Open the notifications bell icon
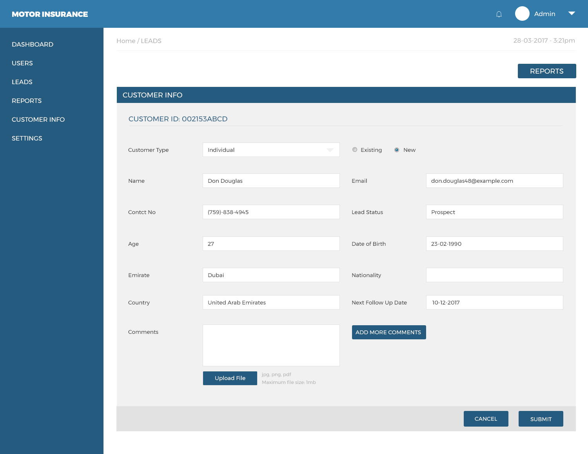Image resolution: width=588 pixels, height=454 pixels. [x=499, y=14]
